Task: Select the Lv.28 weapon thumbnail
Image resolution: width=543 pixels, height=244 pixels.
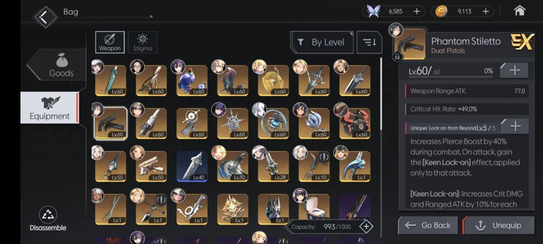Action: 273,166
